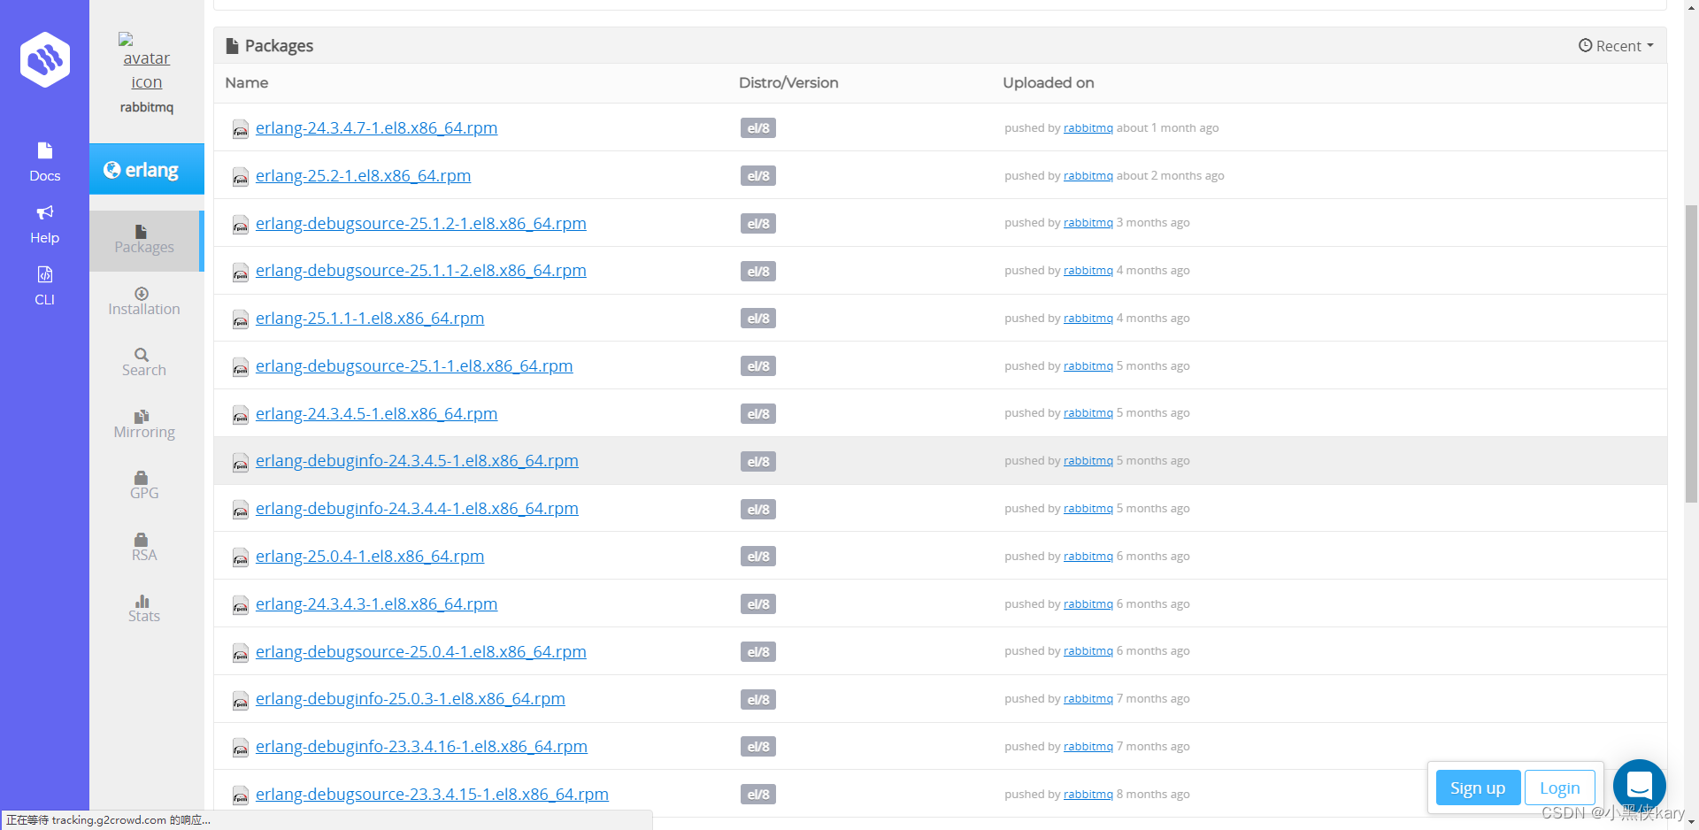
Task: Open Installation in the sidebar
Action: pyautogui.click(x=144, y=301)
